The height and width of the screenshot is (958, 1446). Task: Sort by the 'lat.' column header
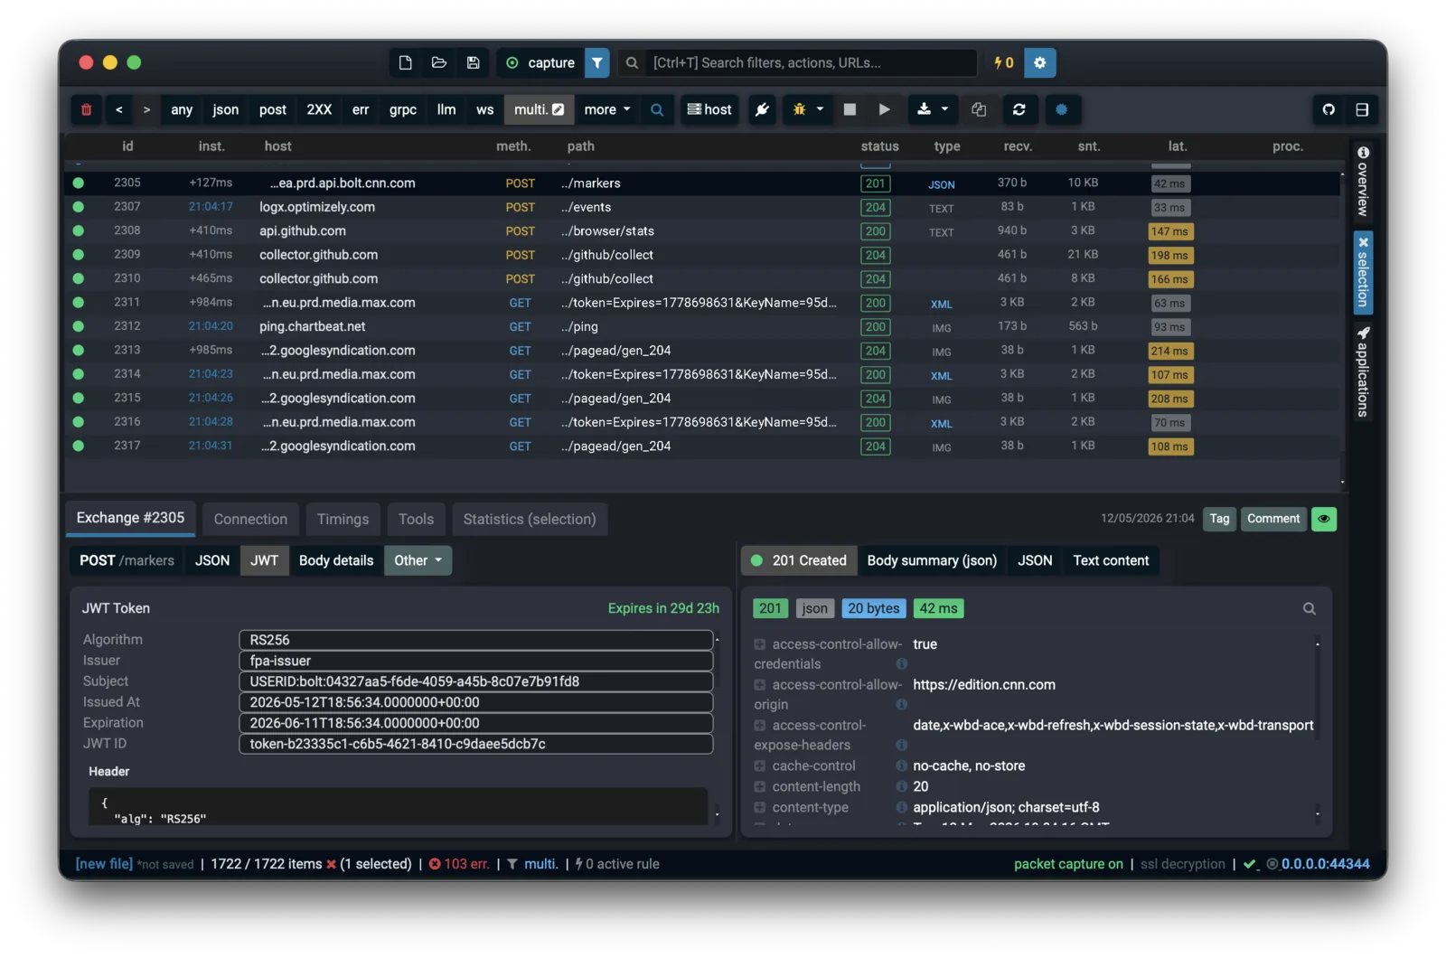click(1177, 146)
